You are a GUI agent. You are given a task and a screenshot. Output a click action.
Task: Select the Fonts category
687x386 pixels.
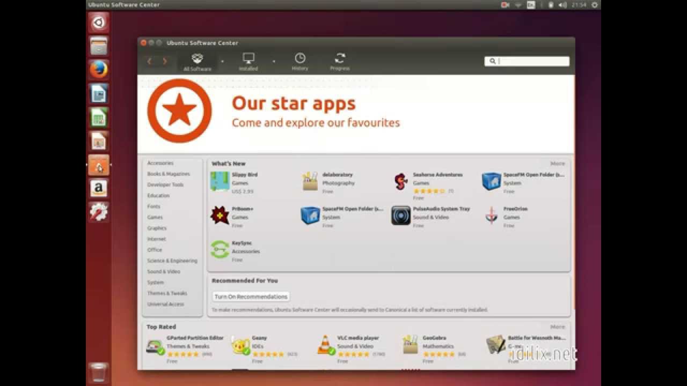click(154, 206)
